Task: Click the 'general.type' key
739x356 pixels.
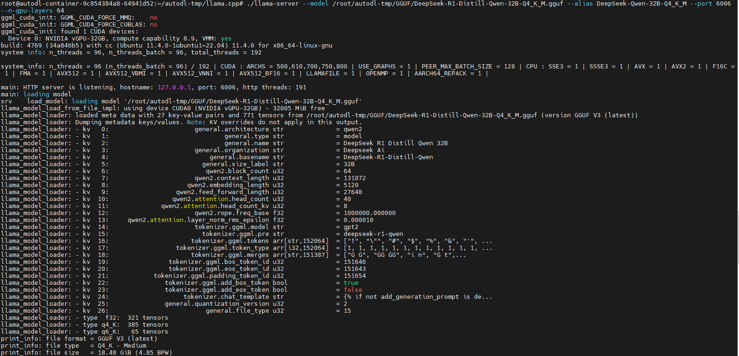Action: pos(247,136)
